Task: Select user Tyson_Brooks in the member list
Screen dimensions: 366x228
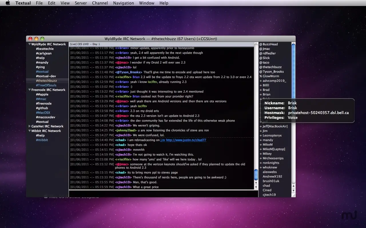Action: [x=272, y=72]
